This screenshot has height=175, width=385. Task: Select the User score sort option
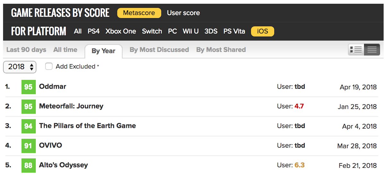click(x=184, y=13)
